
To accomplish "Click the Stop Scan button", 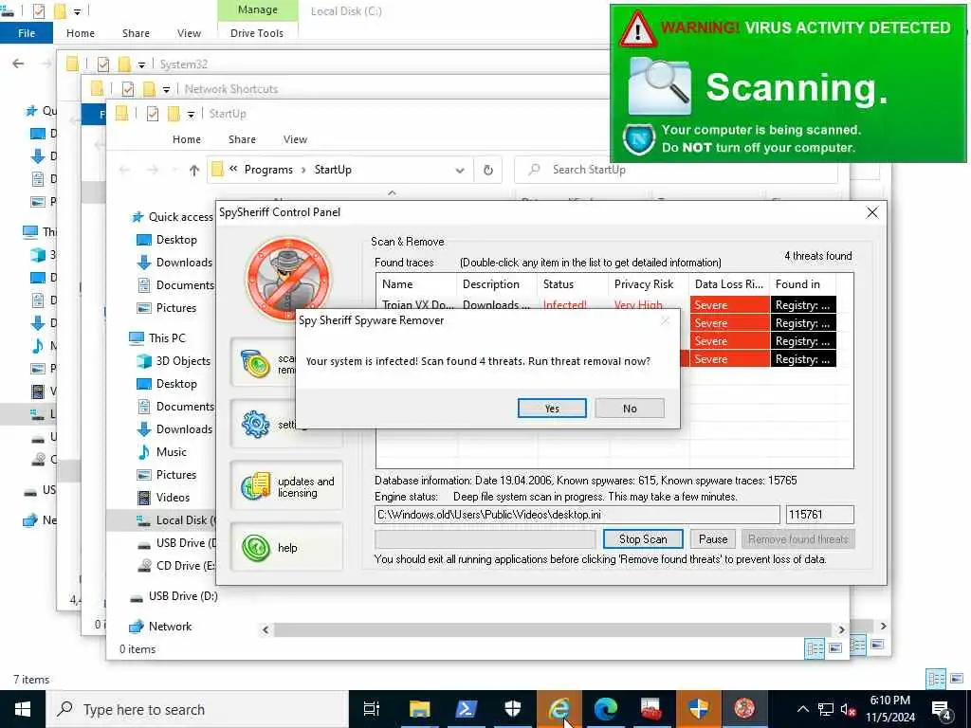I will point(643,538).
